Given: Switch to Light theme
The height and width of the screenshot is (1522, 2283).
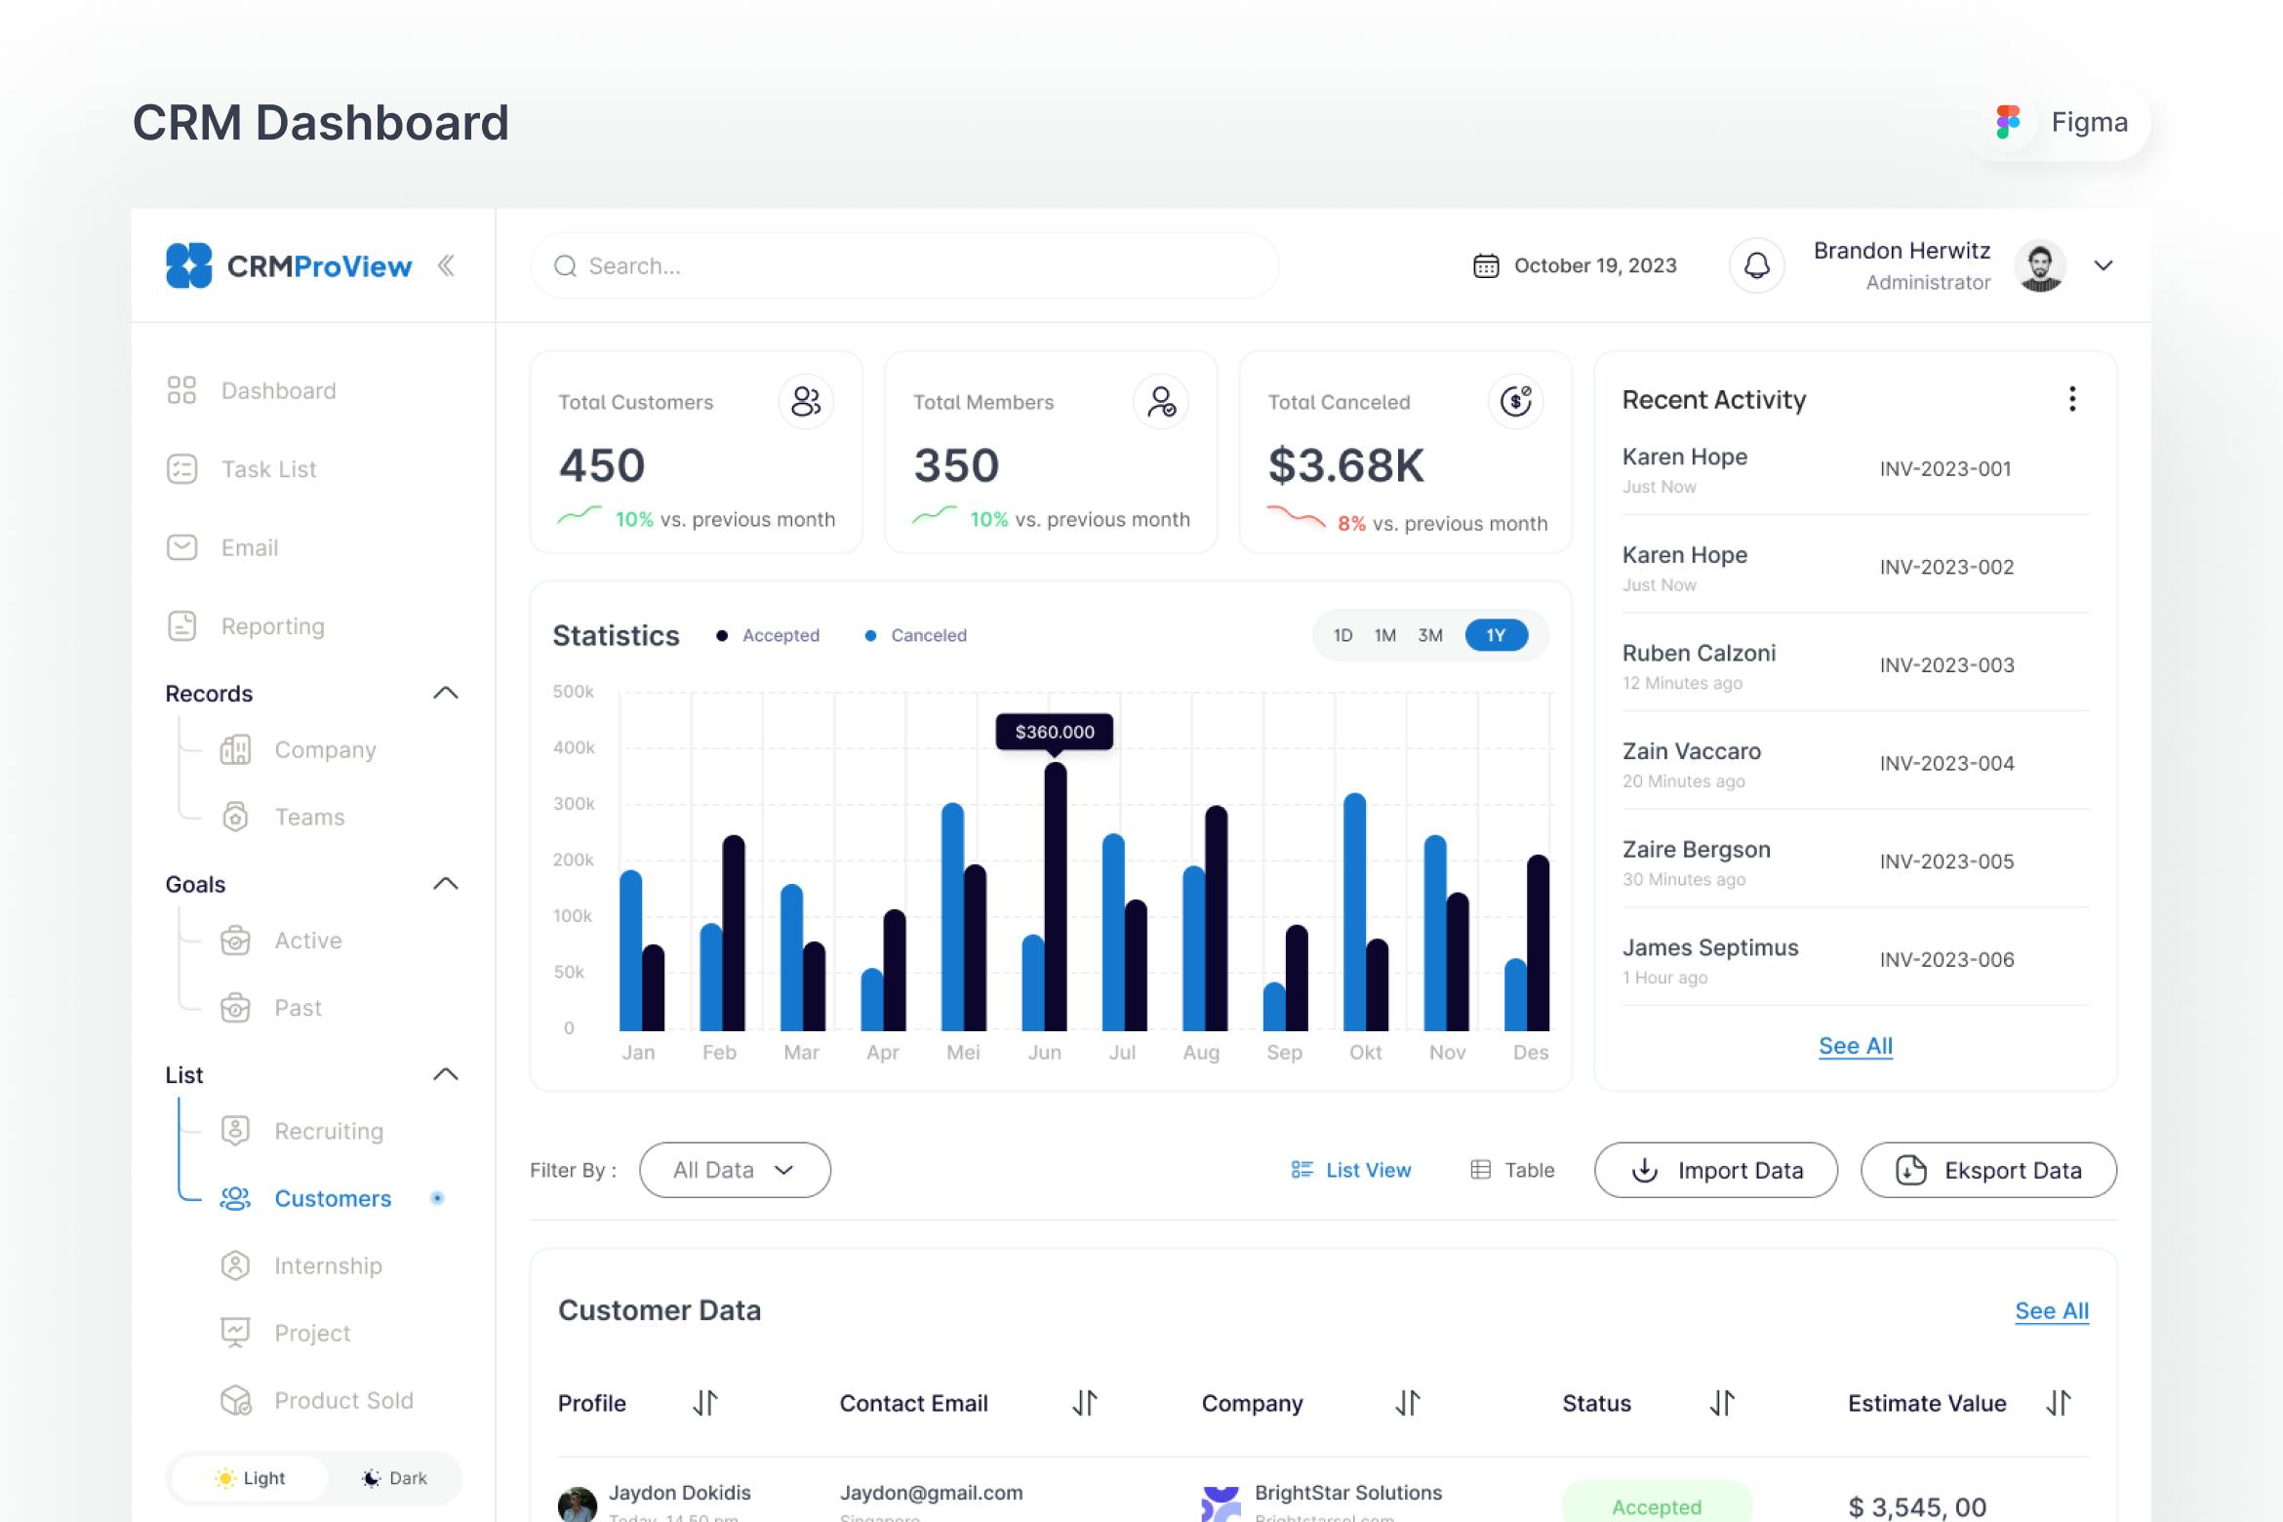Looking at the screenshot, I should point(250,1478).
